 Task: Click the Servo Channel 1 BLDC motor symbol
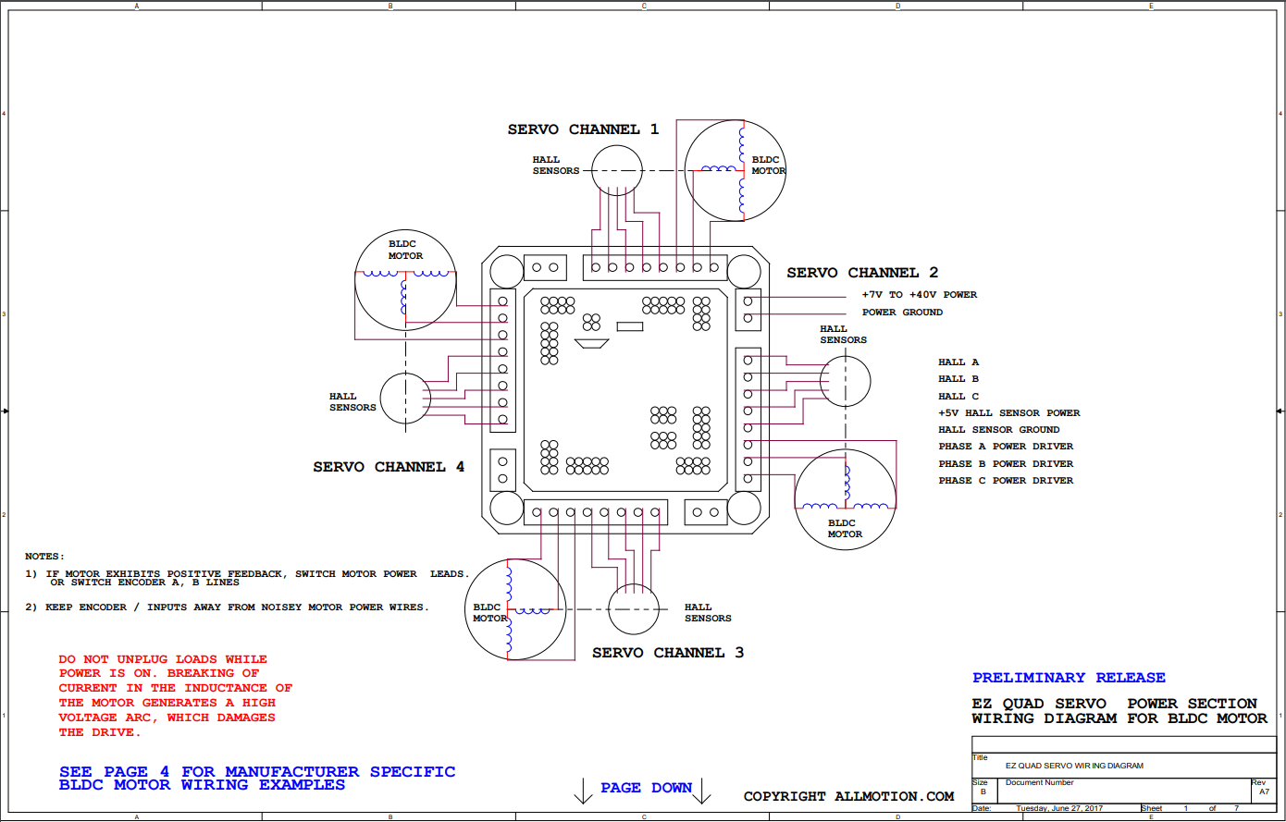coord(736,170)
